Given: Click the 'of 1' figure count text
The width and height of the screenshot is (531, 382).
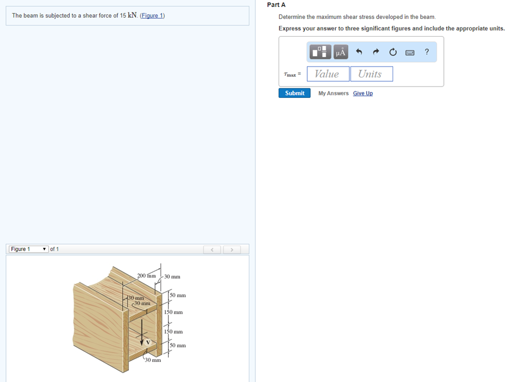Looking at the screenshot, I should 55,249.
